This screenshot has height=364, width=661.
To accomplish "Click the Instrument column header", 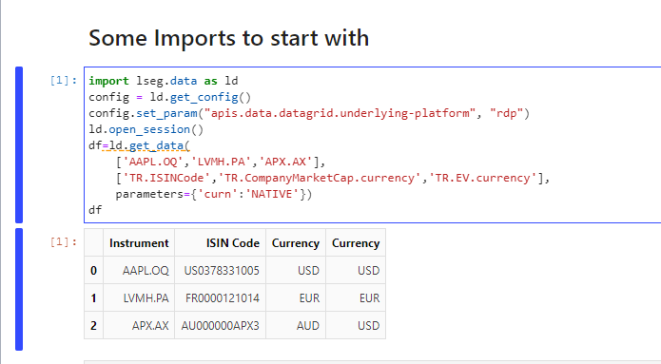I will (139, 243).
